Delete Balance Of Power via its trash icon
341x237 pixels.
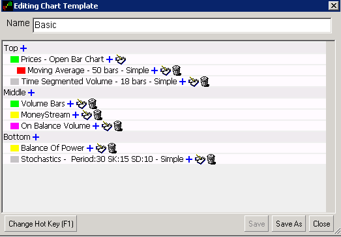point(112,148)
